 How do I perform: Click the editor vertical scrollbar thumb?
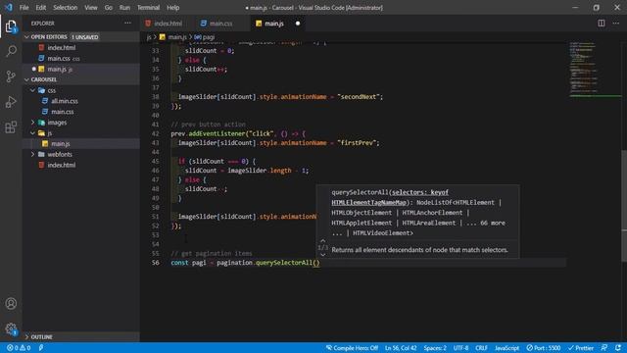click(624, 206)
